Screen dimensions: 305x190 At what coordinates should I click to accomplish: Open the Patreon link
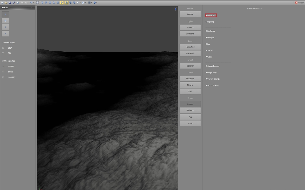click(299, 3)
